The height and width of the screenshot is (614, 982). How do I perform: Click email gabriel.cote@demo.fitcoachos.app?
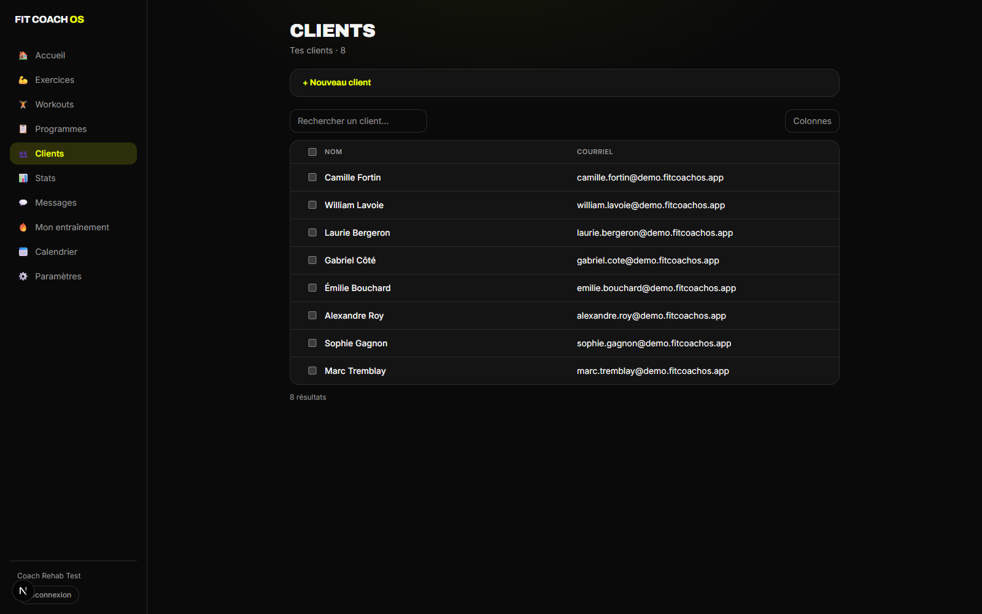[x=648, y=260]
